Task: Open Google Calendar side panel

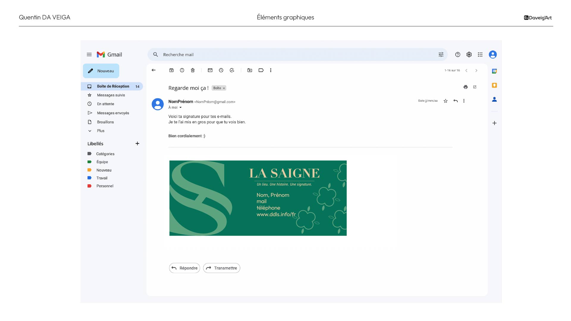Action: click(494, 71)
